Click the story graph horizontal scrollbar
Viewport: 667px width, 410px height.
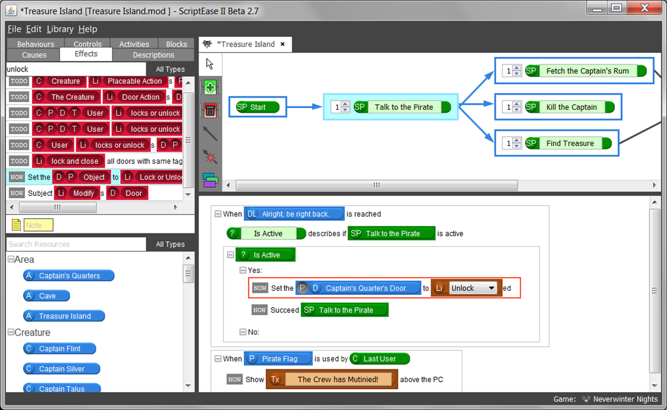pos(377,186)
